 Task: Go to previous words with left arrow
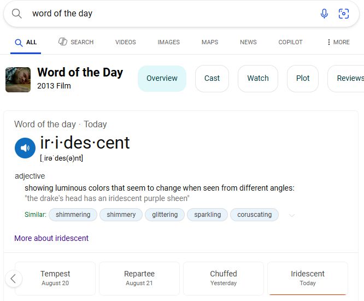13,279
